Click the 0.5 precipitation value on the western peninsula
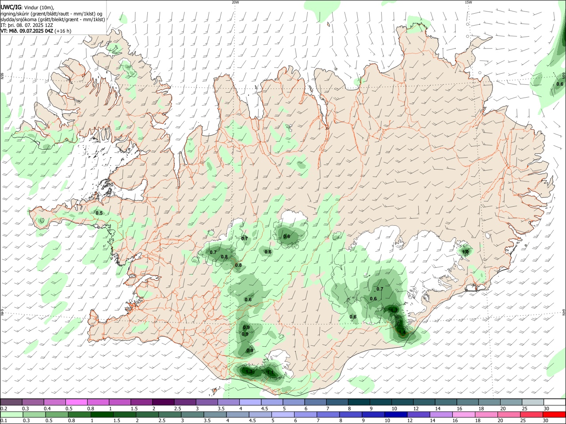 (x=99, y=213)
